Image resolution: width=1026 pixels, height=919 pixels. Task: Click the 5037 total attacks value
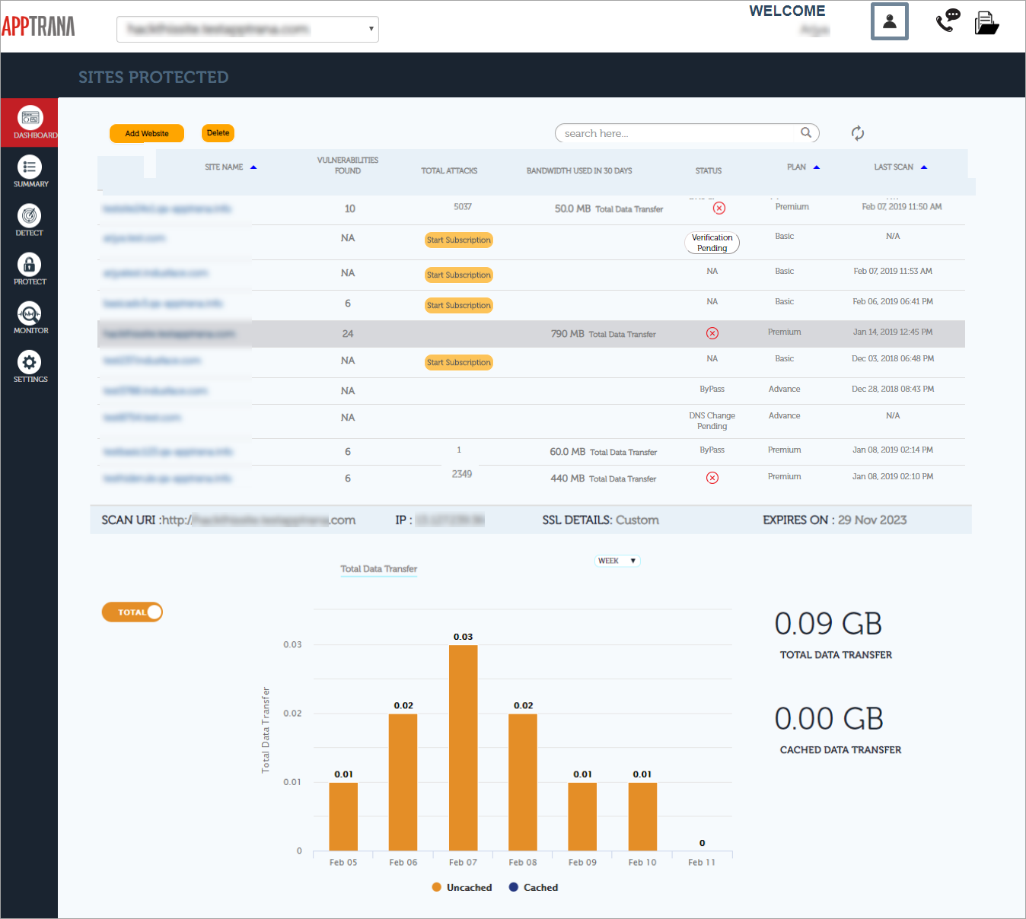[463, 206]
